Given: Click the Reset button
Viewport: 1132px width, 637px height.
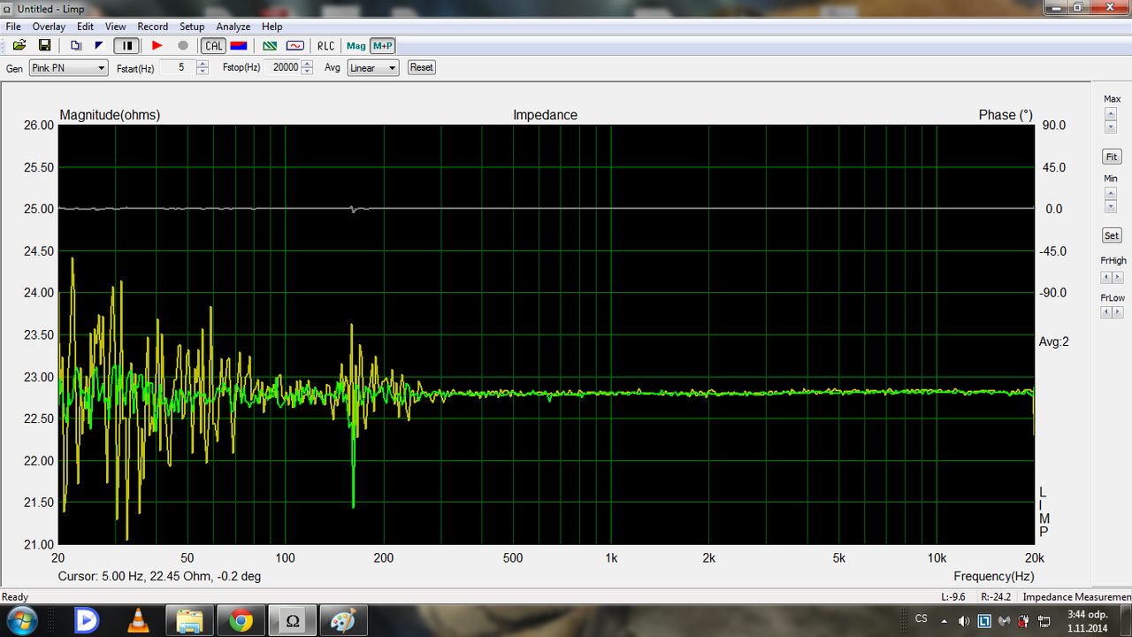Looking at the screenshot, I should [422, 67].
